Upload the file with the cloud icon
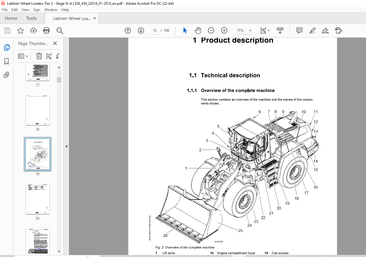The image size is (366, 257). click(34, 31)
